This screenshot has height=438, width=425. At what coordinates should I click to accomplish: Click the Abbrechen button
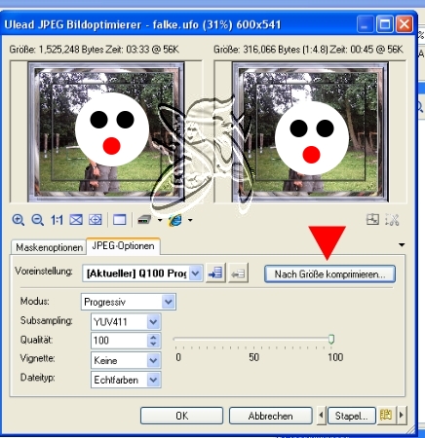(270, 416)
